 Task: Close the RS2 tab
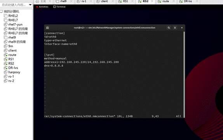coord(152,1)
